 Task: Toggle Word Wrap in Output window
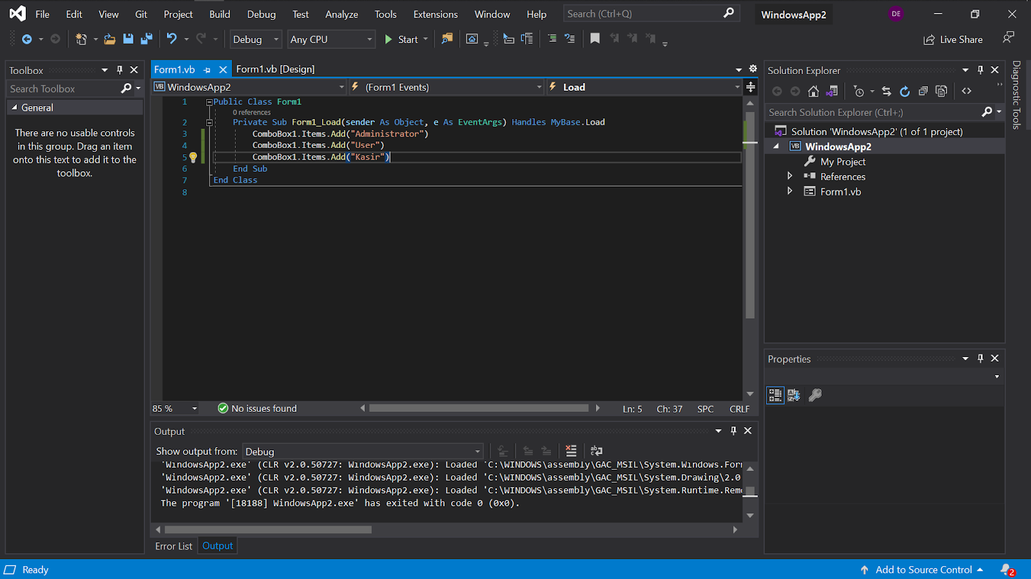[597, 451]
